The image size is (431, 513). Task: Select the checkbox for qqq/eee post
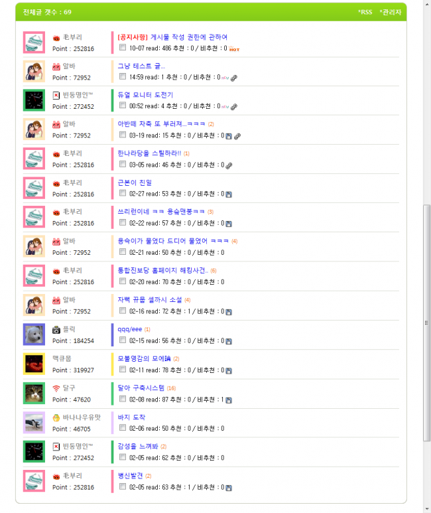point(123,340)
